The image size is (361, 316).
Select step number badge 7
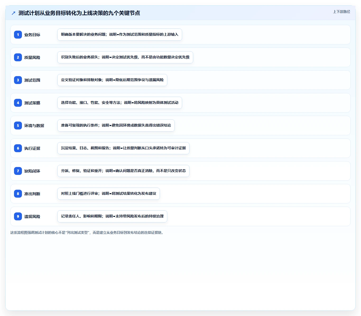point(18,171)
